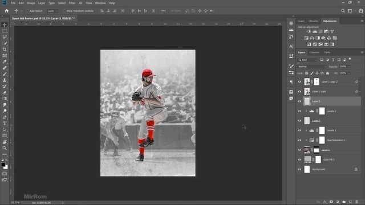Switch to the Channels tab

pyautogui.click(x=314, y=52)
